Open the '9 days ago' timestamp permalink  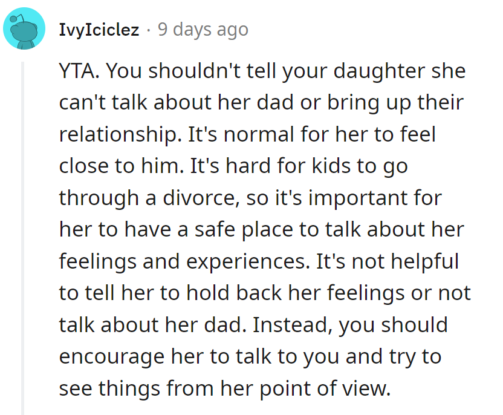click(x=203, y=30)
